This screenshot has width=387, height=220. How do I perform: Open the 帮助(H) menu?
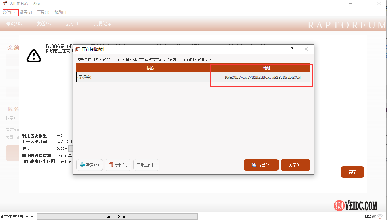[61, 12]
